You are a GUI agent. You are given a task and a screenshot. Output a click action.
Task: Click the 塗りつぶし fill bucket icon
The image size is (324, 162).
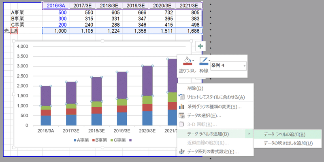tap(188, 61)
